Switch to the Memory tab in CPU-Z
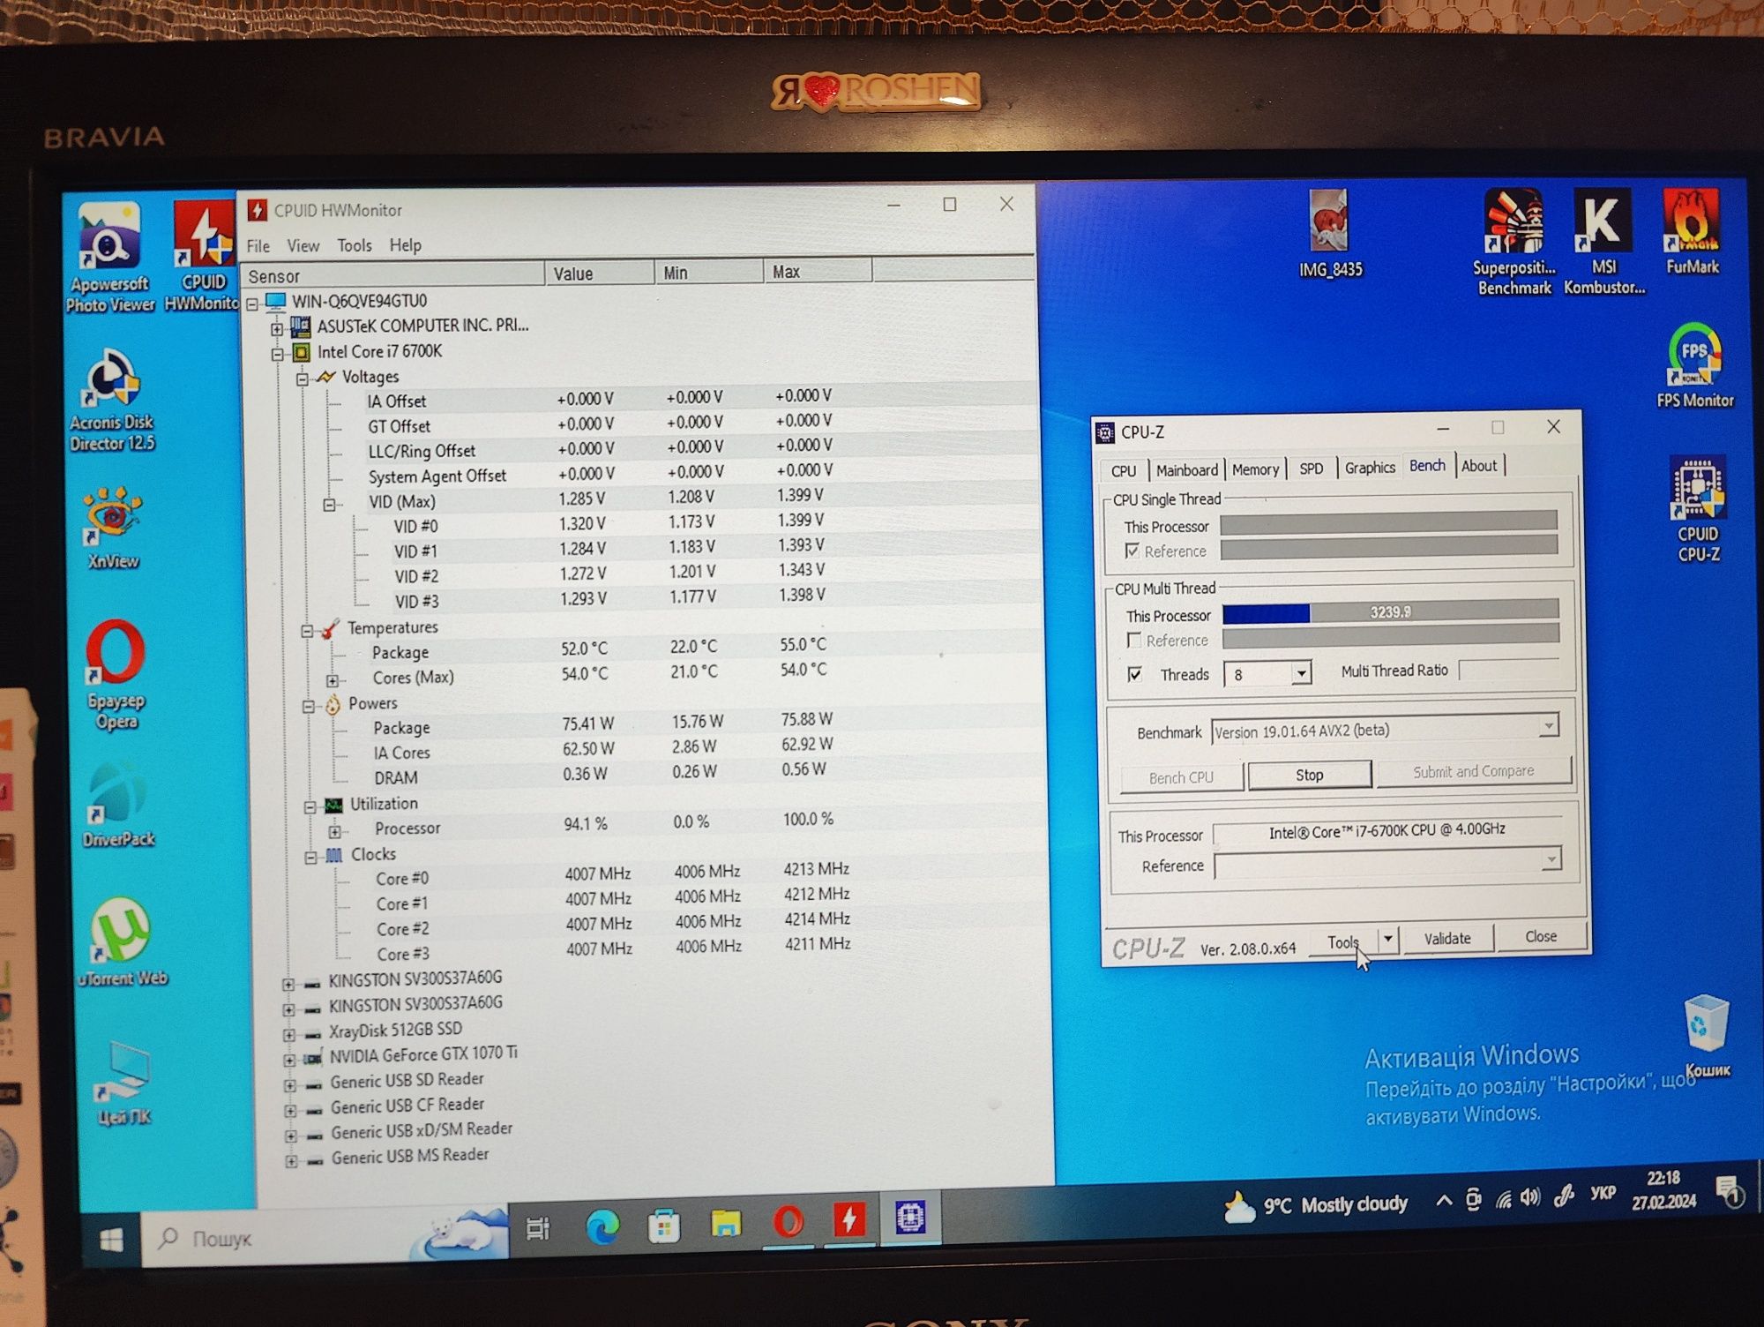 [x=1255, y=469]
